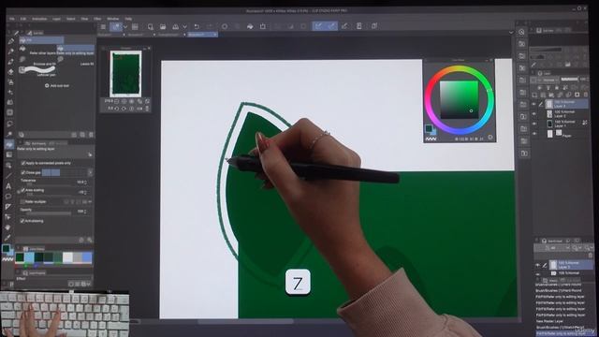Select the Balloon tool below Text
This screenshot has width=599, height=337.
tap(8, 197)
